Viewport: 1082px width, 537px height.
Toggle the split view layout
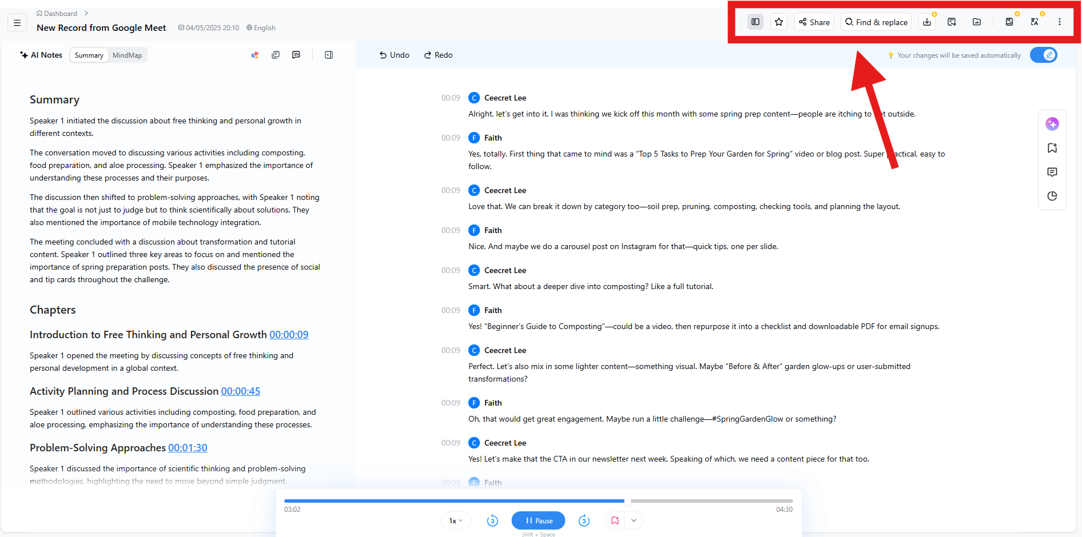tap(755, 22)
